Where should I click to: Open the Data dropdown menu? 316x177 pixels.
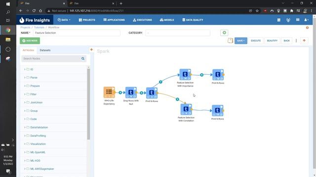pos(64,20)
